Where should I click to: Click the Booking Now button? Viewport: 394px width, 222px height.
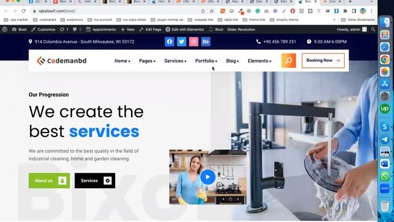tap(323, 60)
